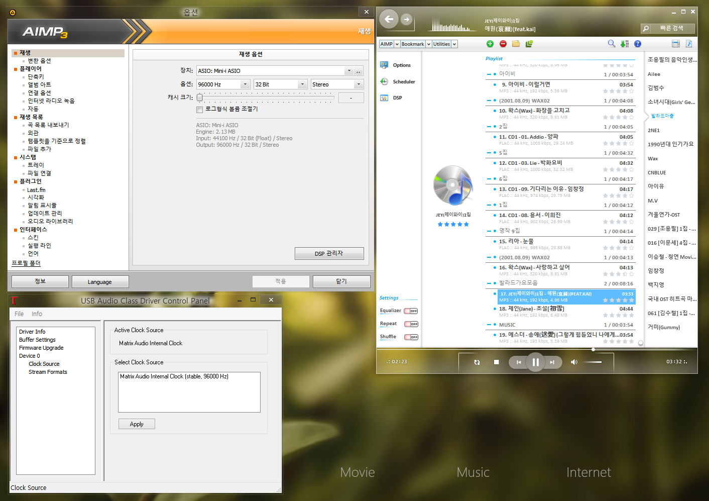Toggle the Shuffle switch
709x501 pixels.
pos(411,337)
